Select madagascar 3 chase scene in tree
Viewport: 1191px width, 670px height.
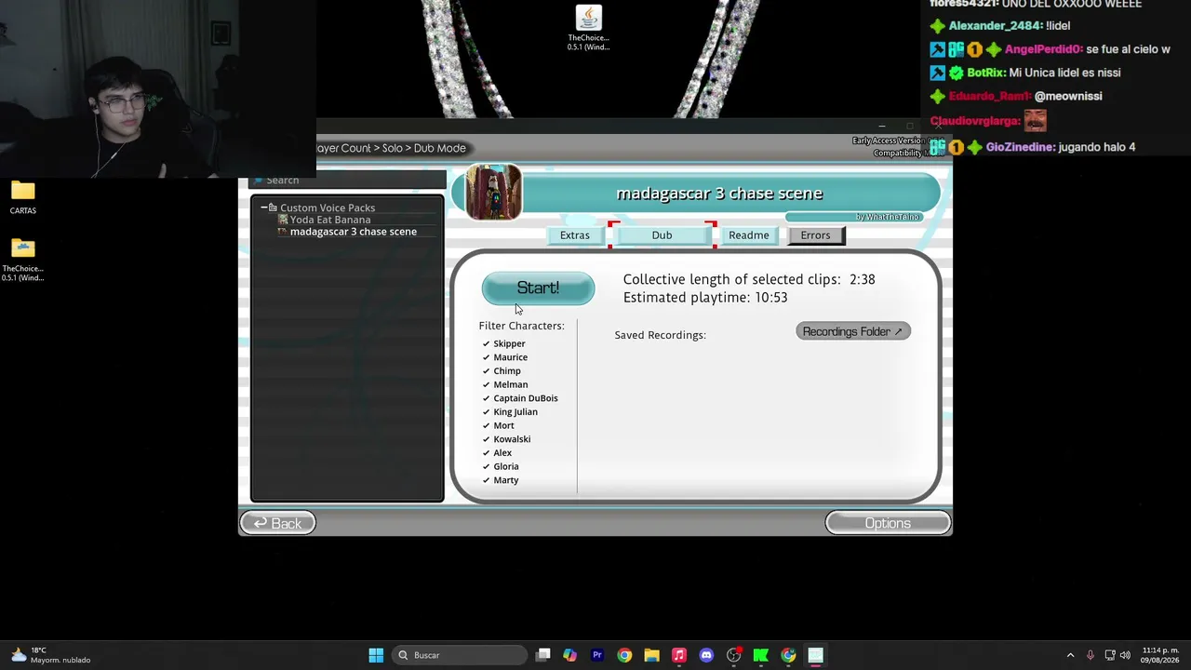pyautogui.click(x=354, y=232)
